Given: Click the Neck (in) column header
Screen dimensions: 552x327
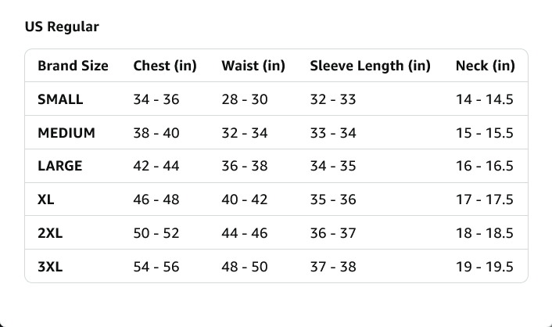Looking at the screenshot, I should 485,66.
